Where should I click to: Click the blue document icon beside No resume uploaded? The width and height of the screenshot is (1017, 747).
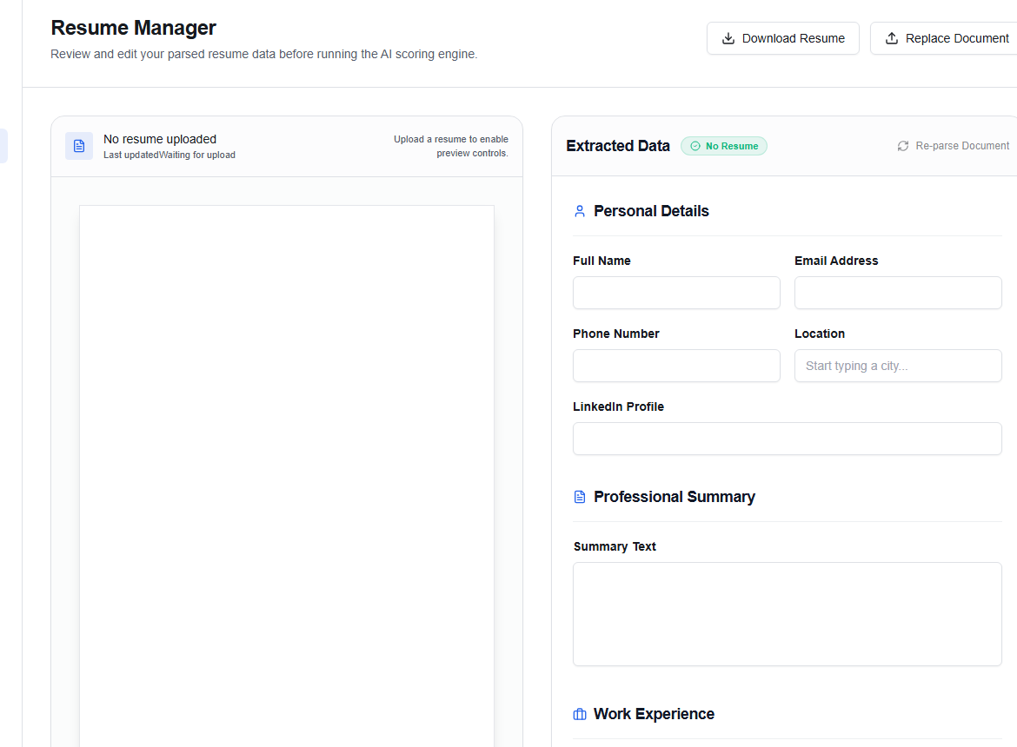coord(79,146)
